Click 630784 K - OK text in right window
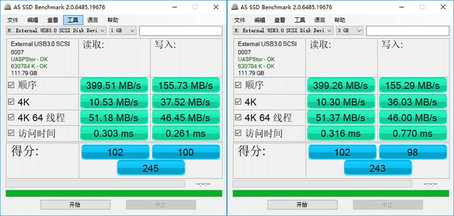 (x=256, y=66)
